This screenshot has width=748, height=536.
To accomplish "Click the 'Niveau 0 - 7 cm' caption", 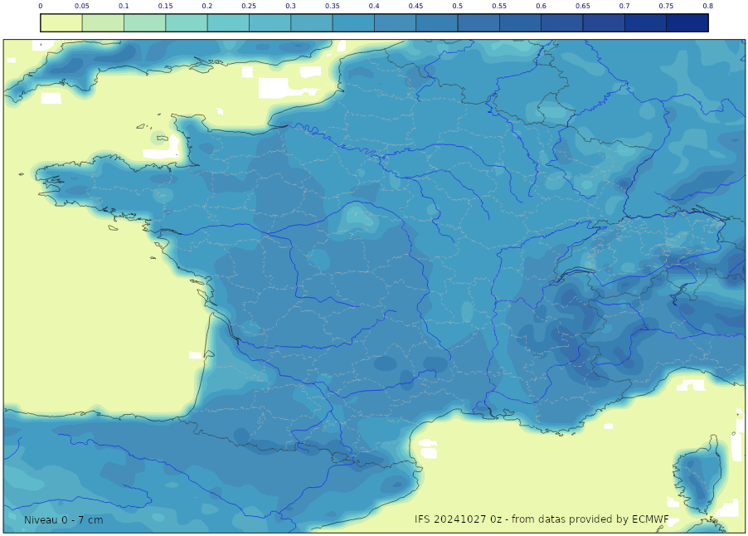I will (64, 519).
